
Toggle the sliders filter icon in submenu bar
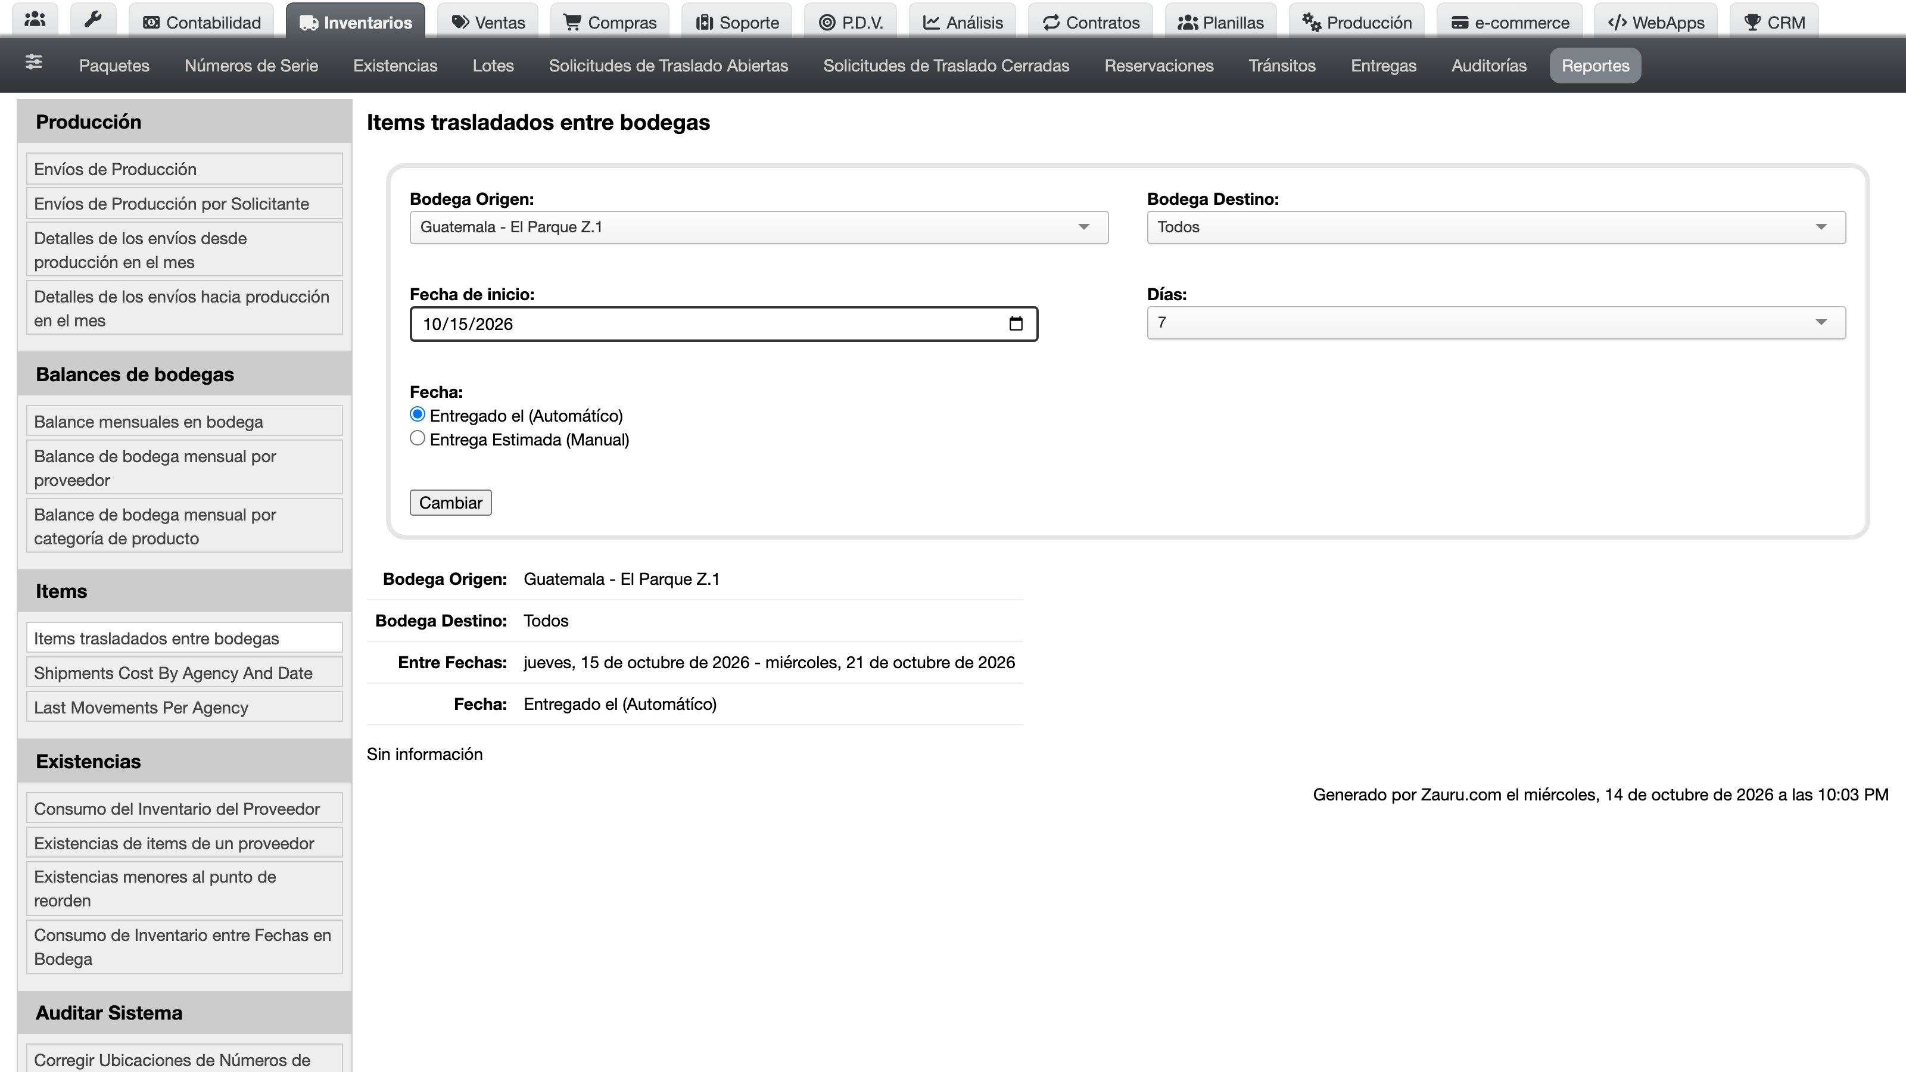[x=33, y=62]
